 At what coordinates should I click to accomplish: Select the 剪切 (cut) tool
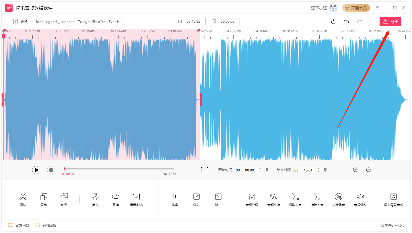[x=23, y=200]
